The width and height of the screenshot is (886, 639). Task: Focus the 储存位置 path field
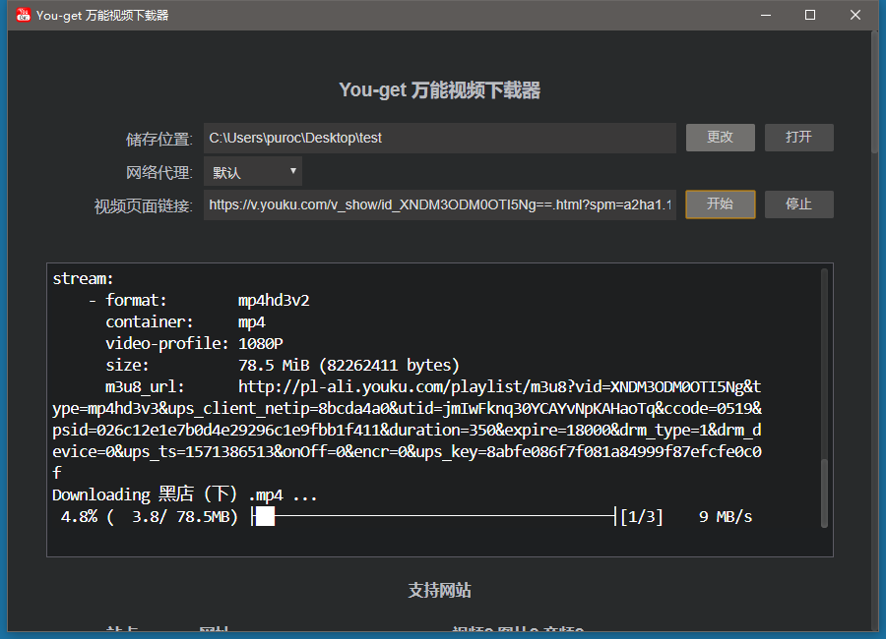(440, 138)
